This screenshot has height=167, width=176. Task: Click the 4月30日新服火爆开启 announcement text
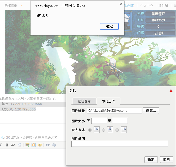coord(29,138)
